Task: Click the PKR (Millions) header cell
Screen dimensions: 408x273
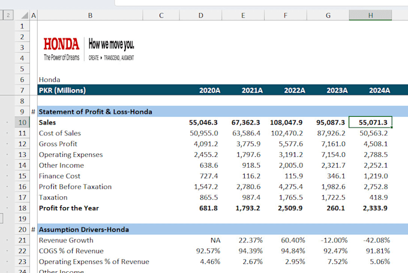Action: point(62,90)
